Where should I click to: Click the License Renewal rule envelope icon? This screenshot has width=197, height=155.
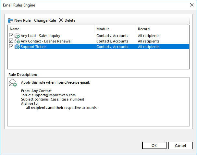[17, 41]
